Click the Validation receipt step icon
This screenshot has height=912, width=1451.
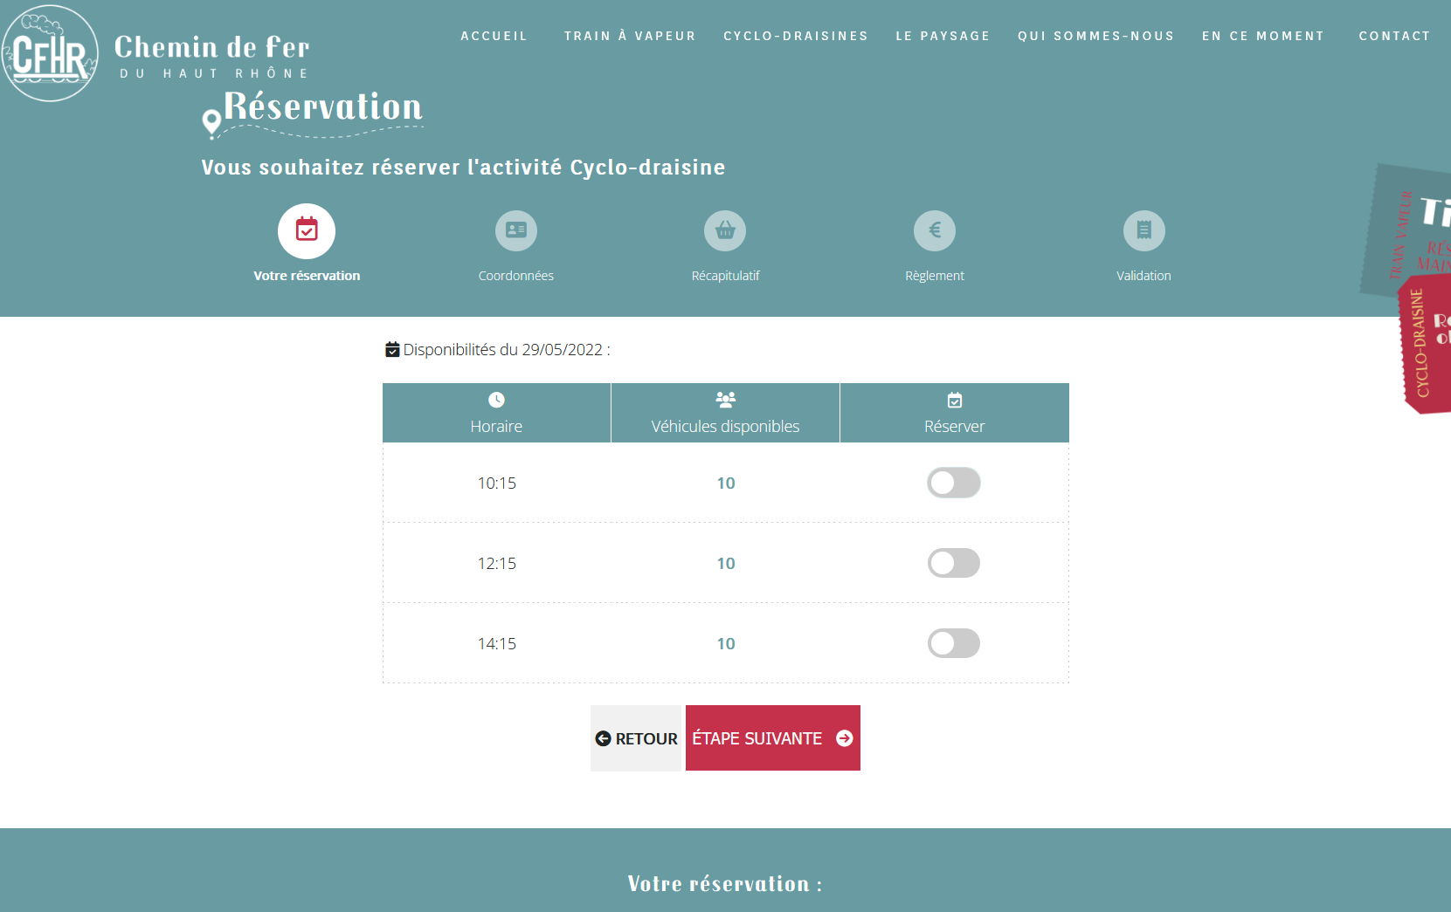click(1144, 230)
